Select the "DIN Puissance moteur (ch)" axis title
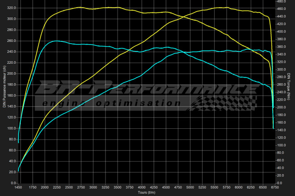 coord(4,88)
